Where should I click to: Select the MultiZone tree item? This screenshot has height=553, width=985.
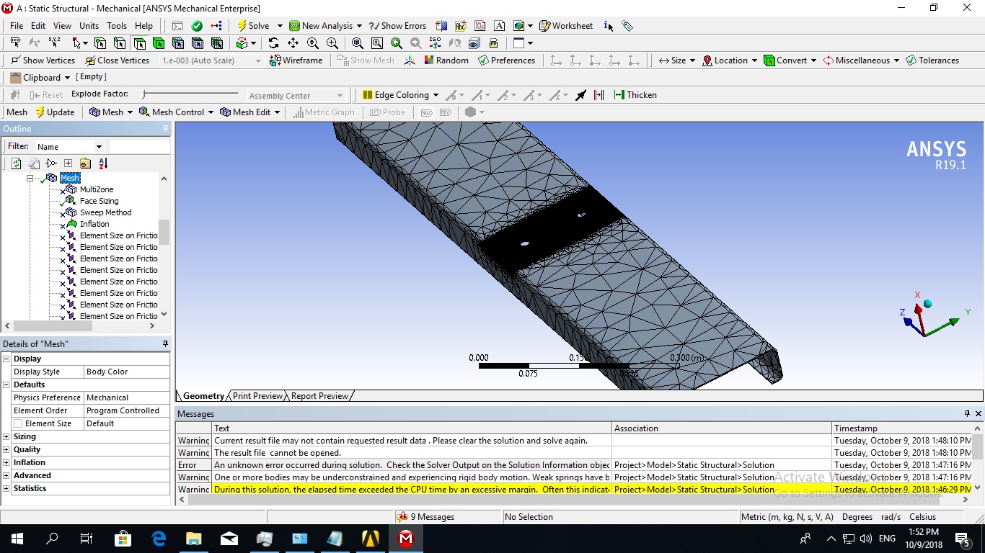pos(96,189)
